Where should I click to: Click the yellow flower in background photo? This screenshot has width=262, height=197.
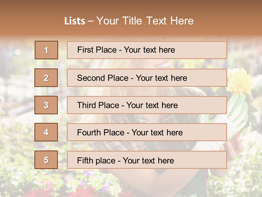240,80
